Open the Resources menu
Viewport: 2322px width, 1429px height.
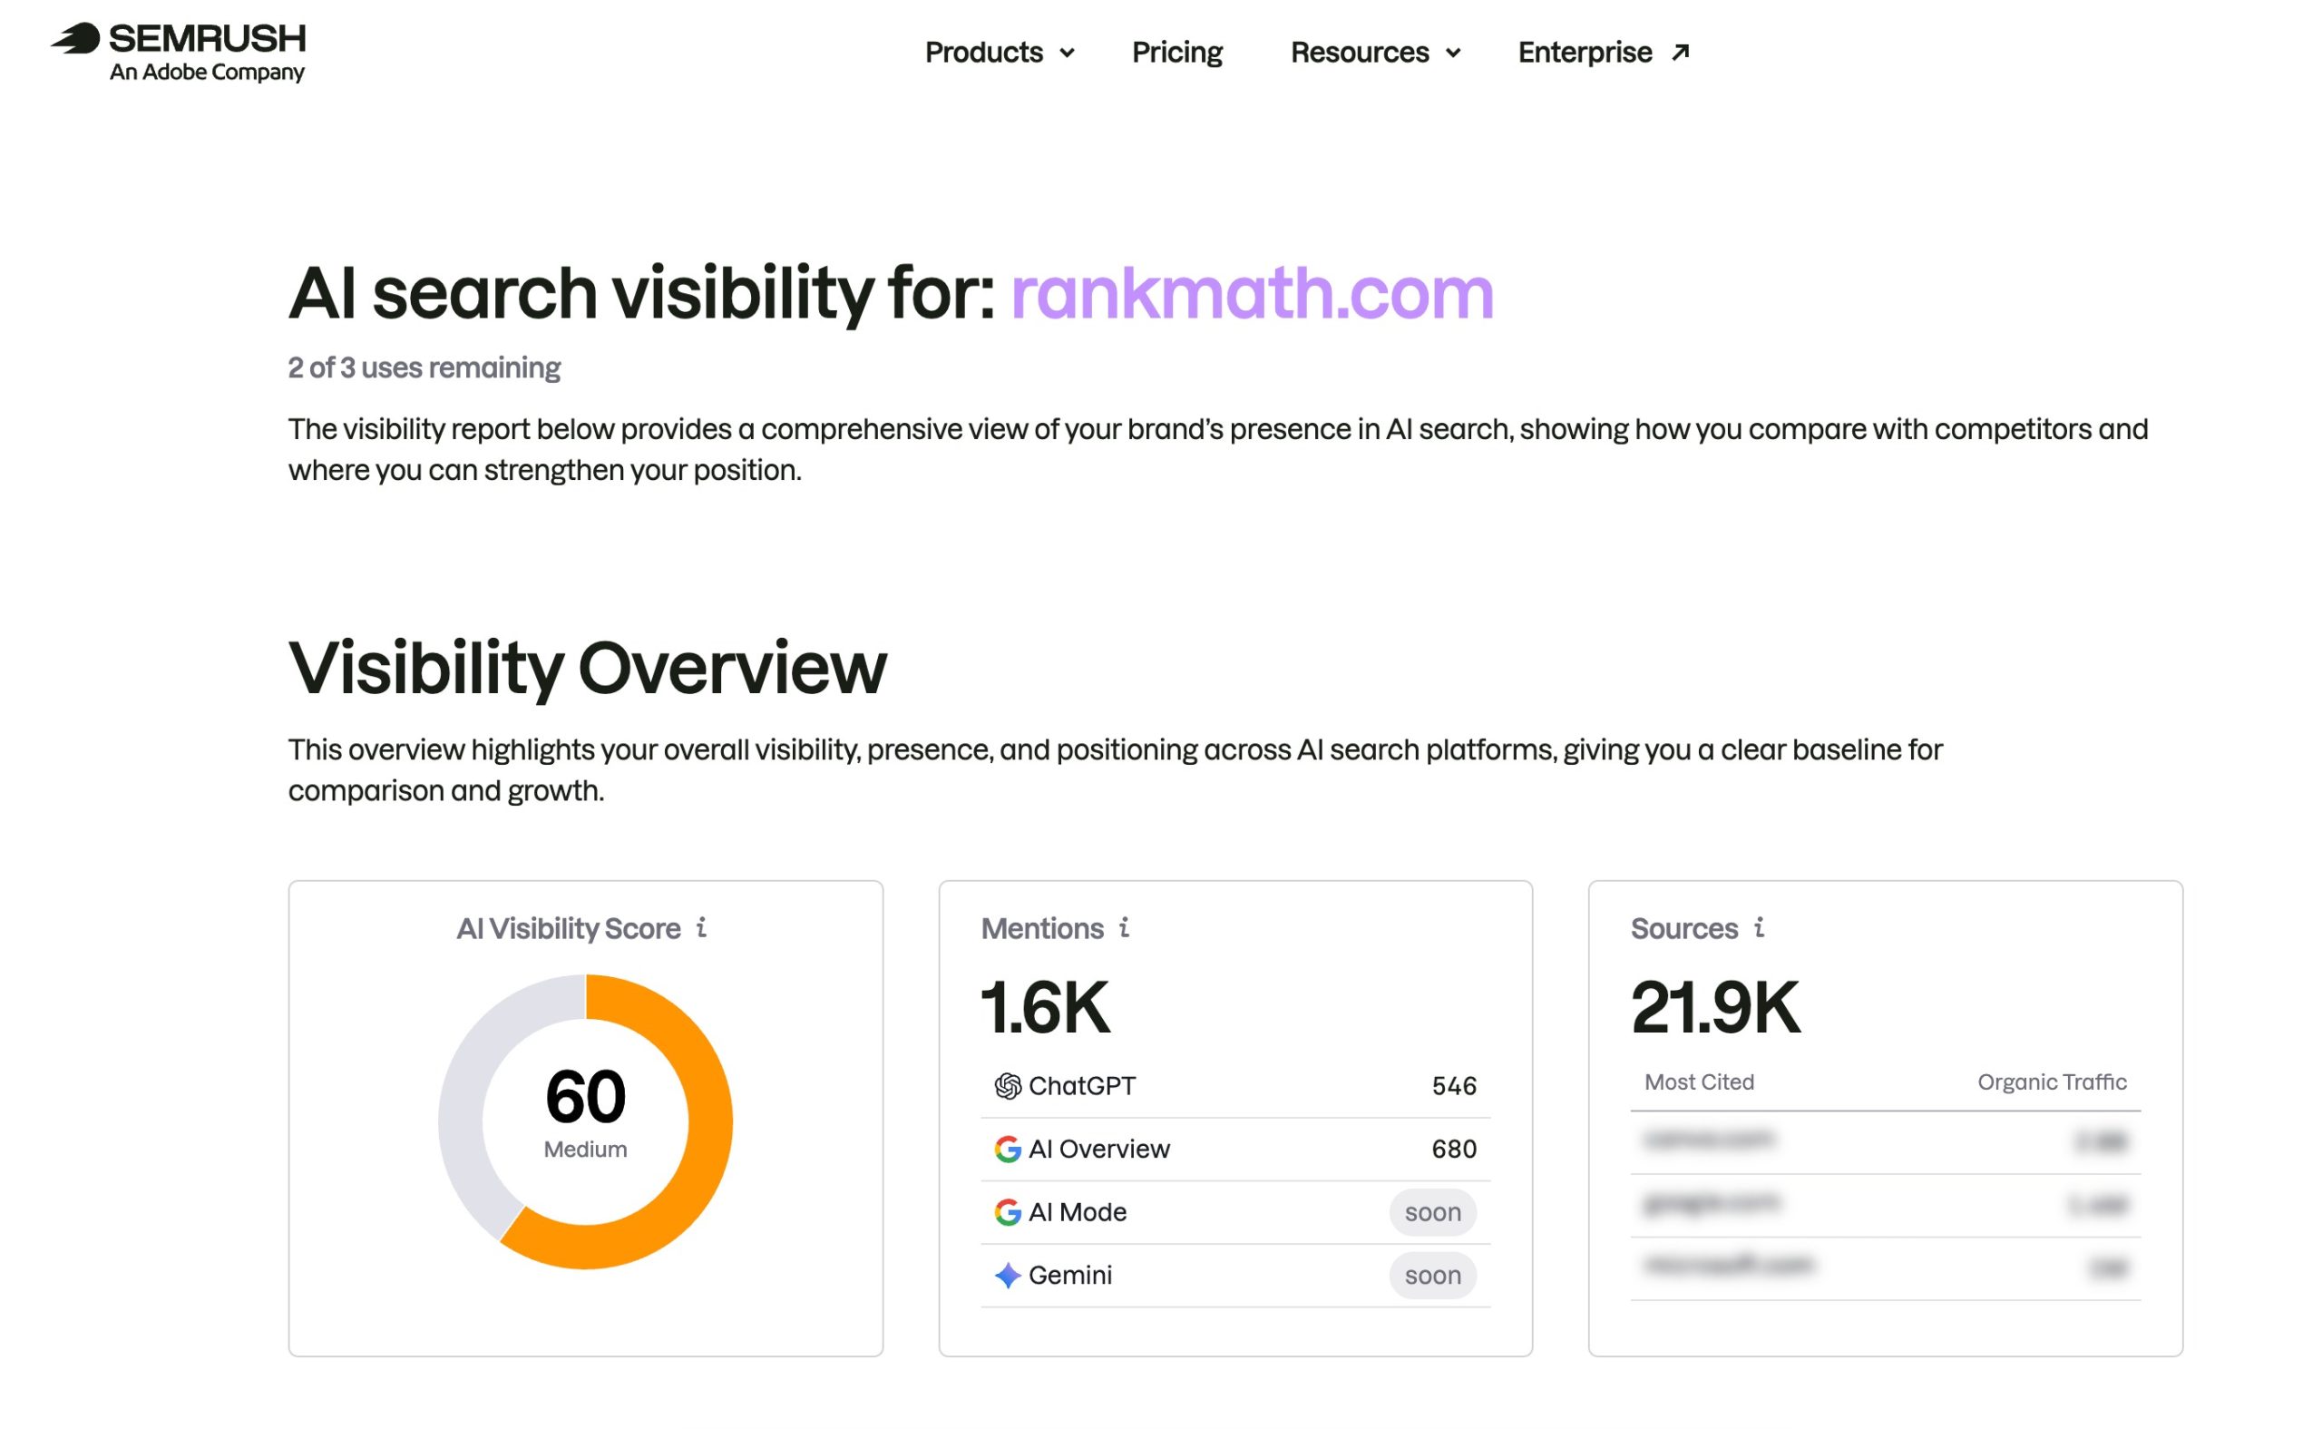click(x=1374, y=52)
